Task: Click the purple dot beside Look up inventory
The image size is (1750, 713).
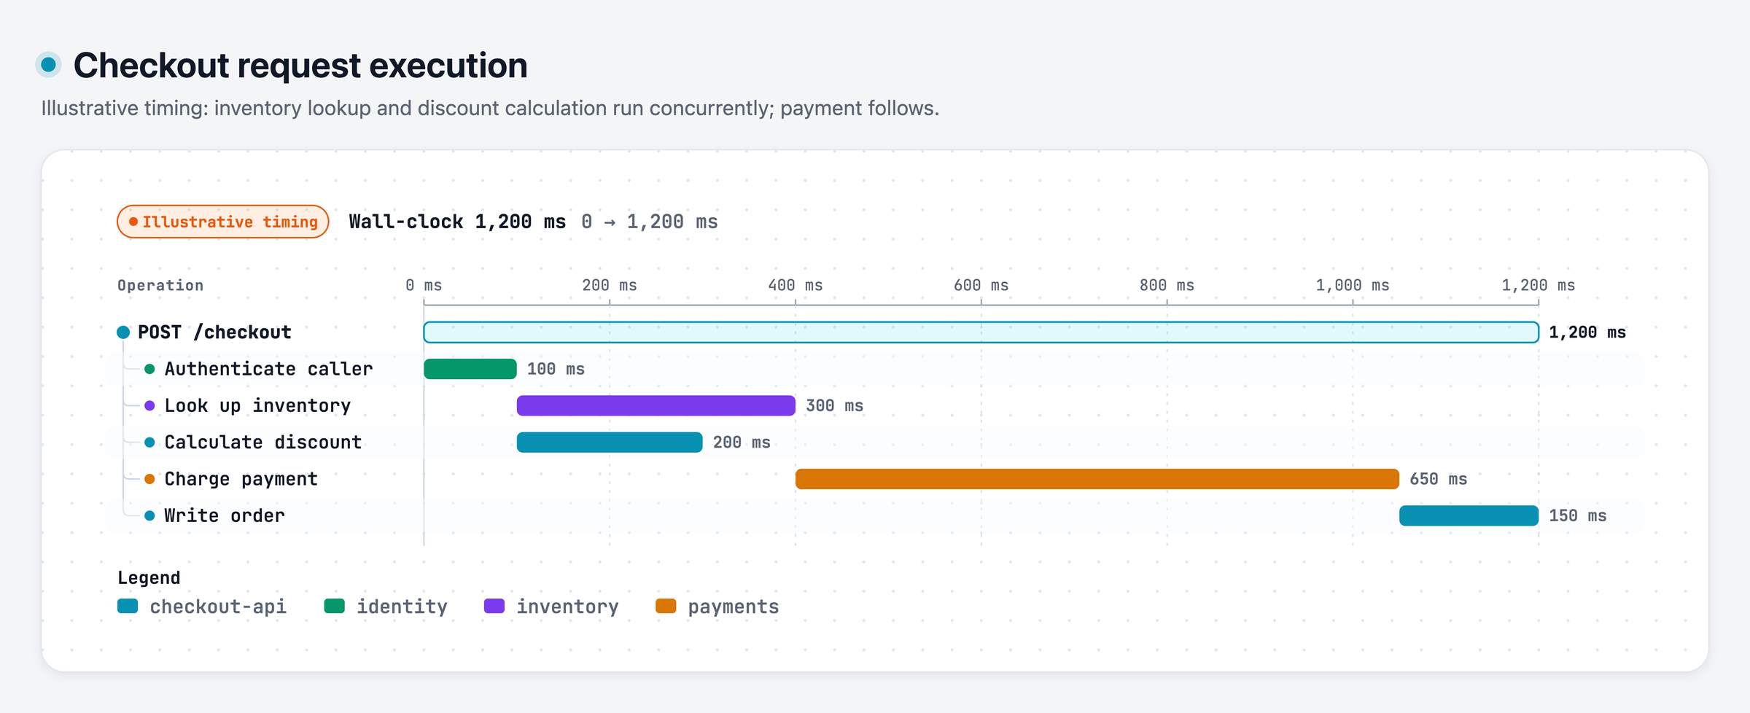Action: click(149, 405)
